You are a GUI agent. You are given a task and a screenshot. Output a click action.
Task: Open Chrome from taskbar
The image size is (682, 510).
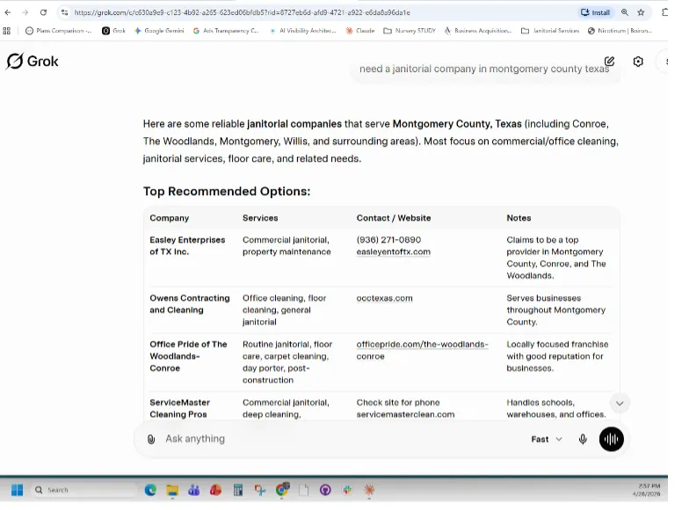[282, 490]
